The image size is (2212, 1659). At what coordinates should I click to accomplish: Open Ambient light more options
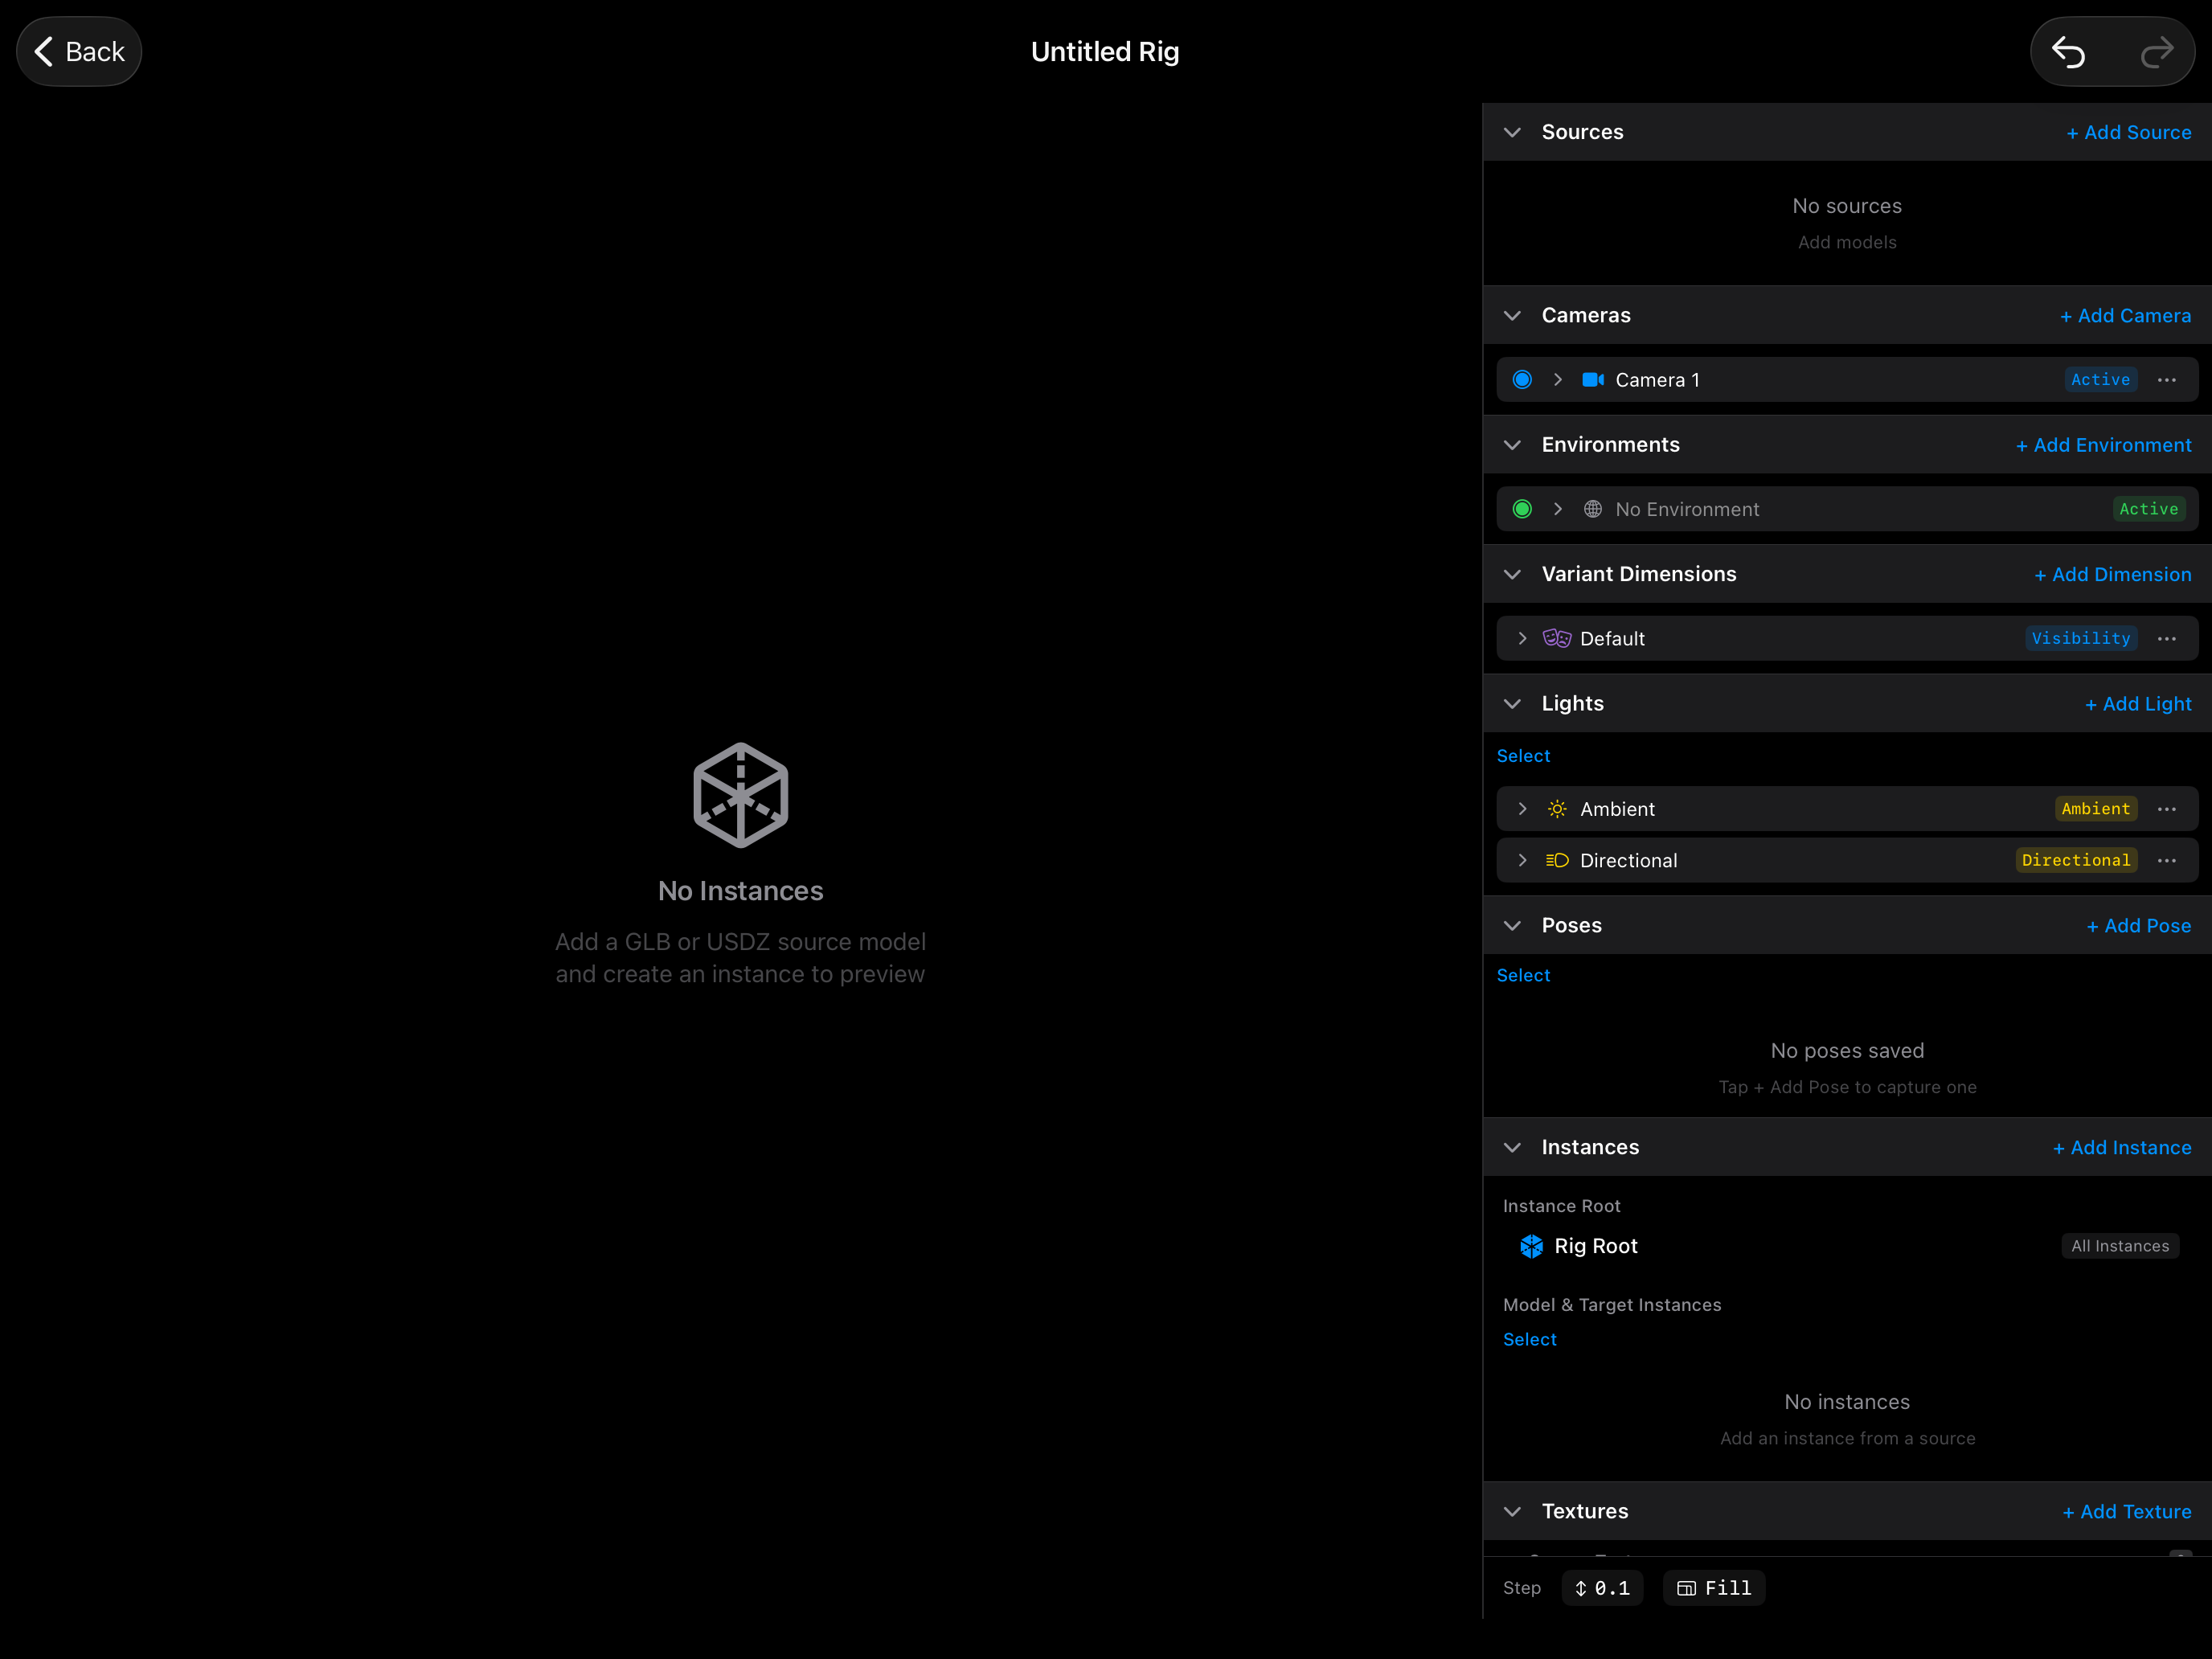tap(2166, 809)
